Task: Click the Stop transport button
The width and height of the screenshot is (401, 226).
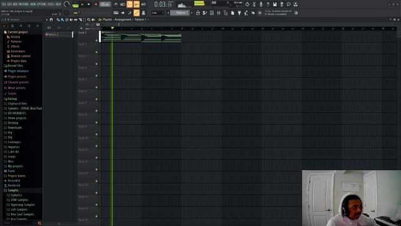Action: pos(89,4)
